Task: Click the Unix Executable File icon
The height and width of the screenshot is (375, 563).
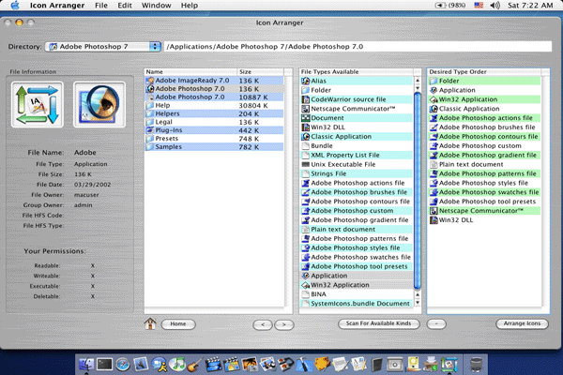Action: [x=306, y=164]
